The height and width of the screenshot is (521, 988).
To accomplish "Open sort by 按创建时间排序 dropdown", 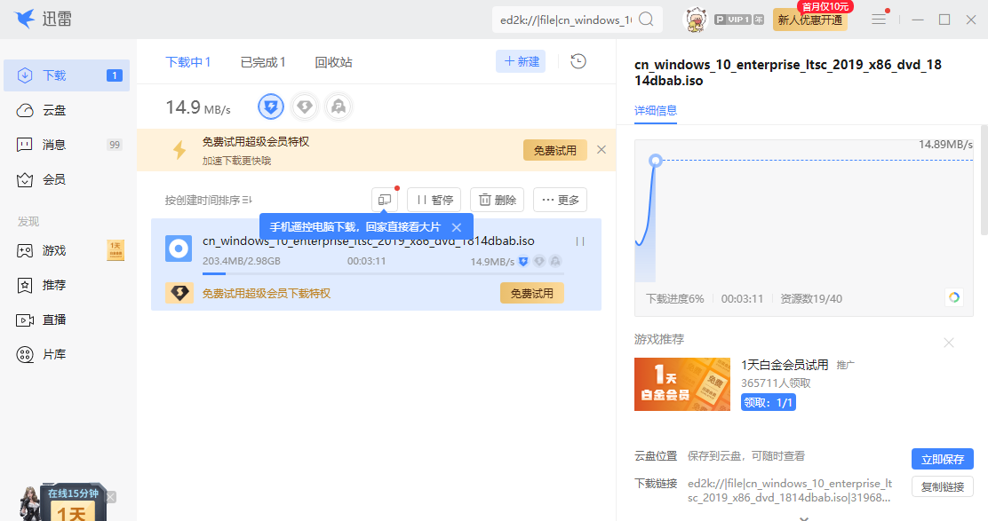I will [x=209, y=200].
